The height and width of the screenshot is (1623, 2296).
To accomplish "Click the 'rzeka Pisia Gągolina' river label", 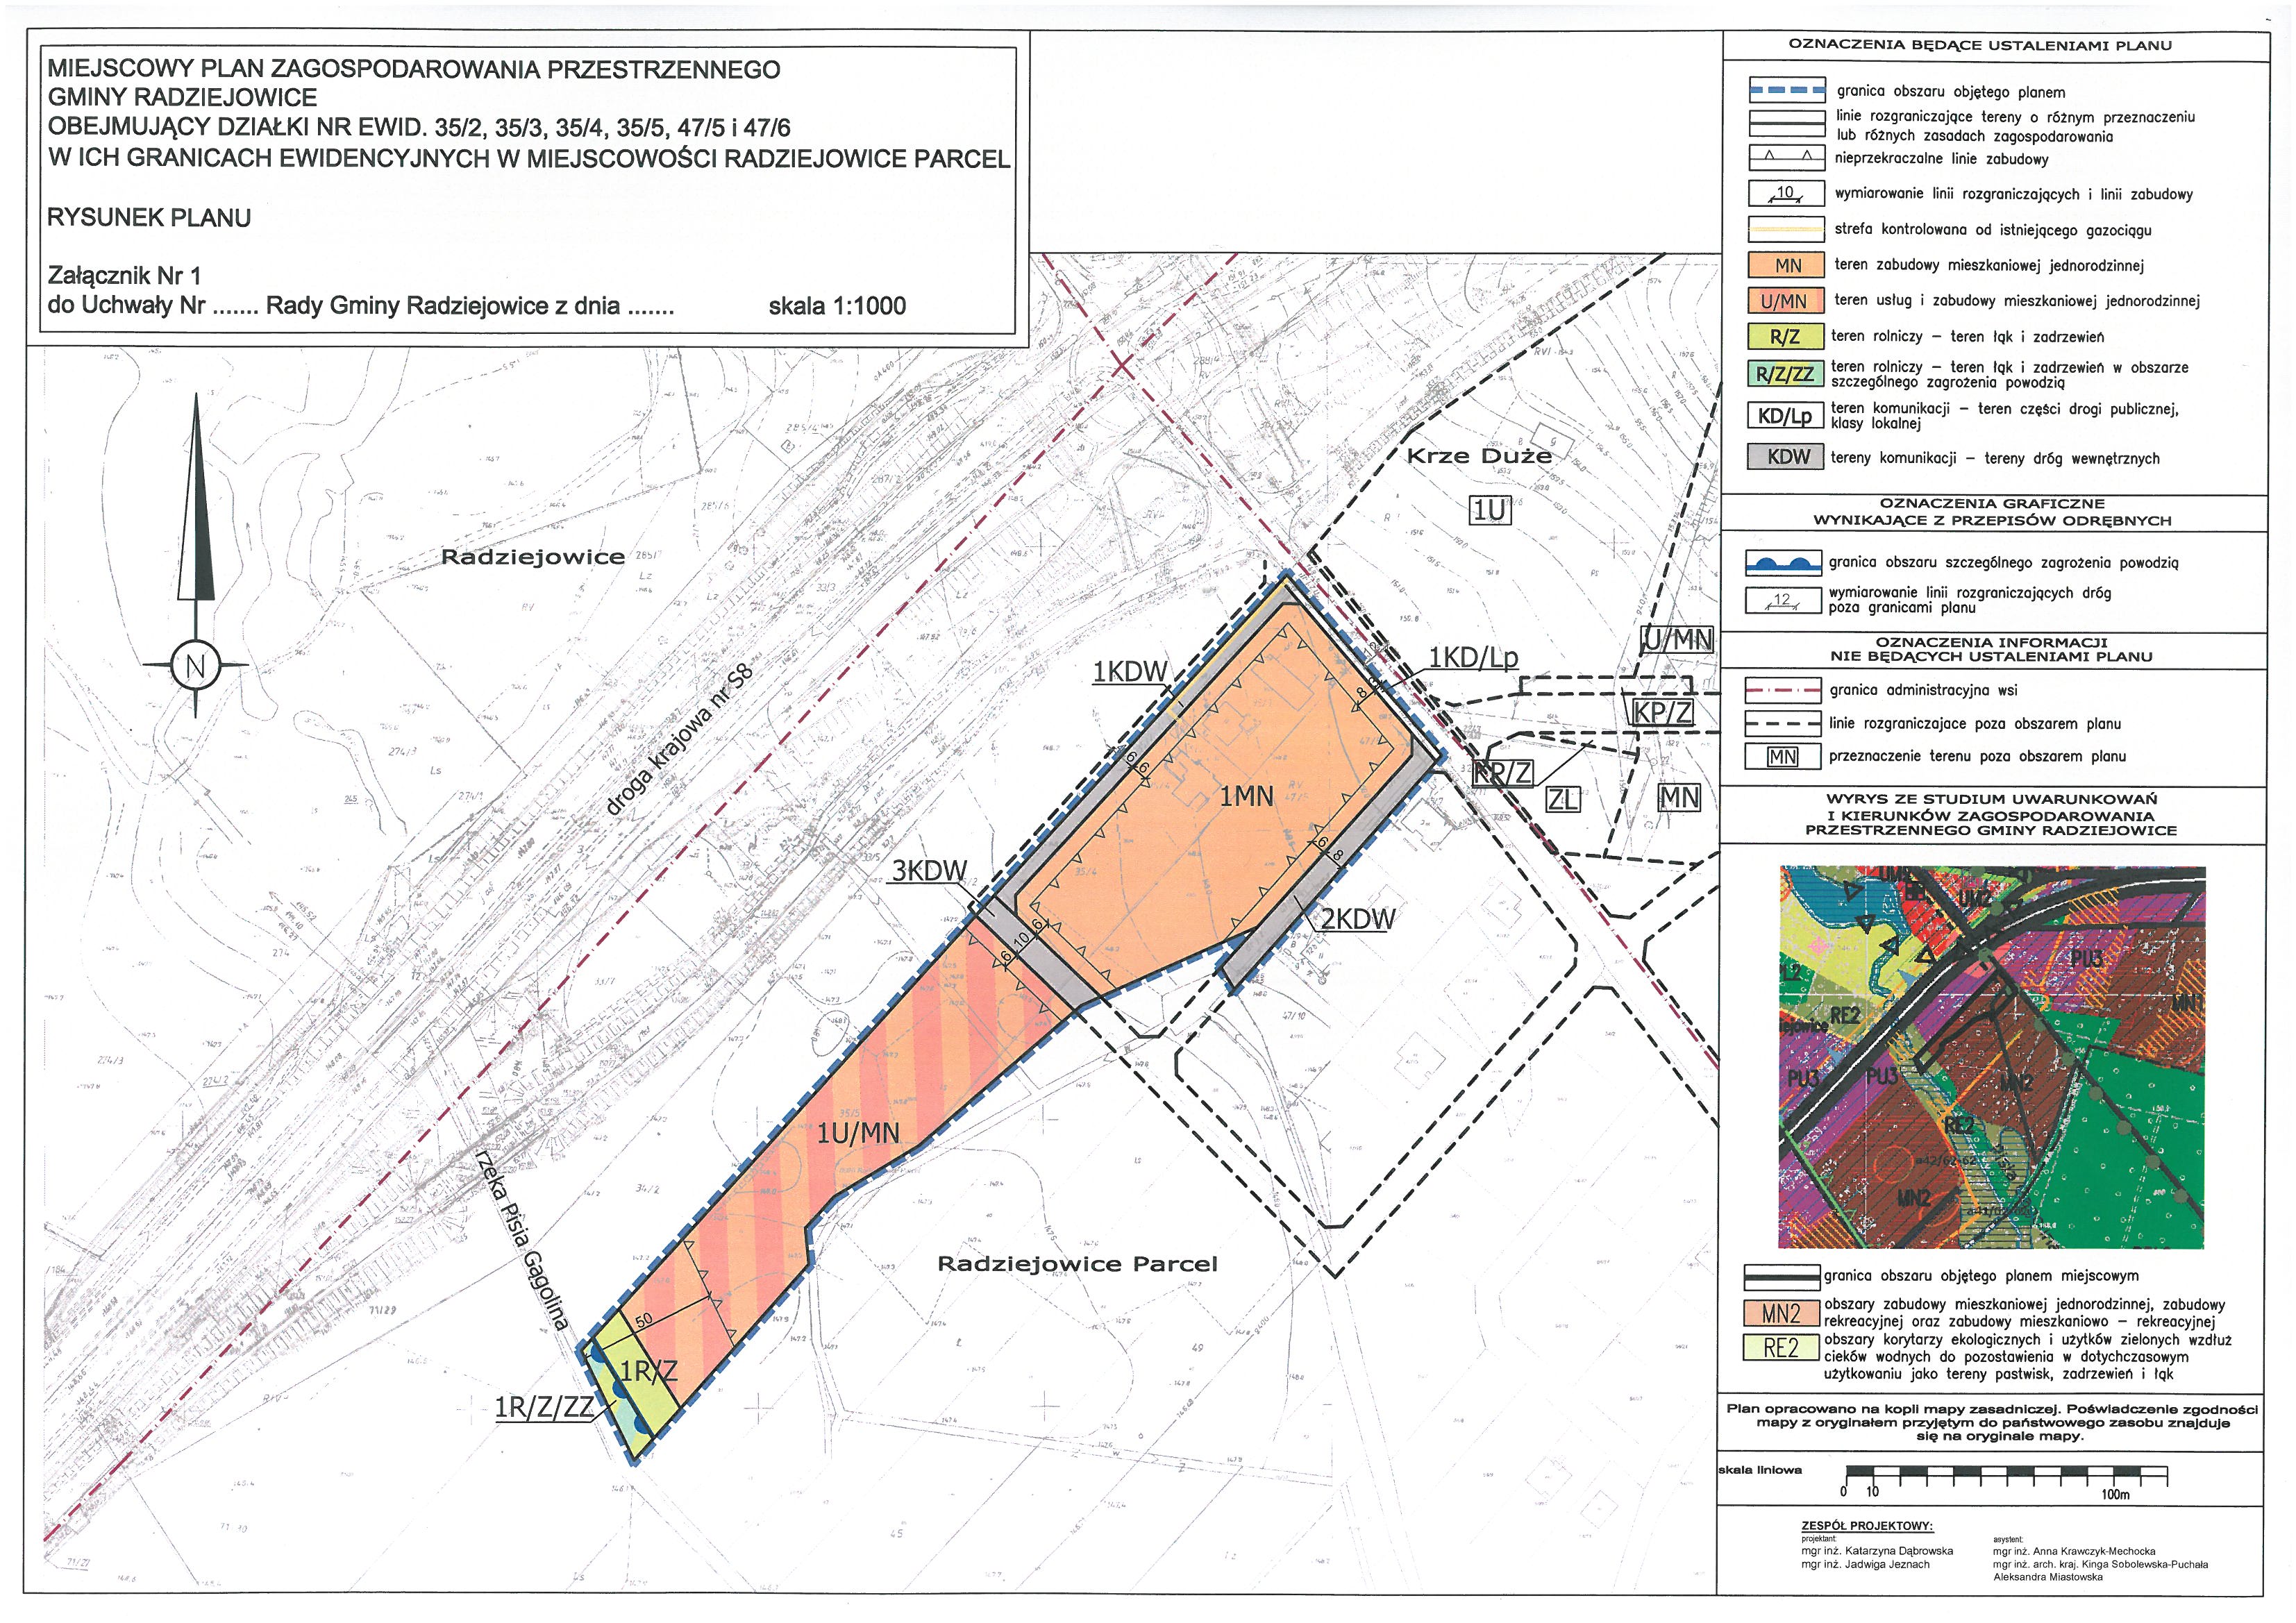I will pyautogui.click(x=523, y=1242).
